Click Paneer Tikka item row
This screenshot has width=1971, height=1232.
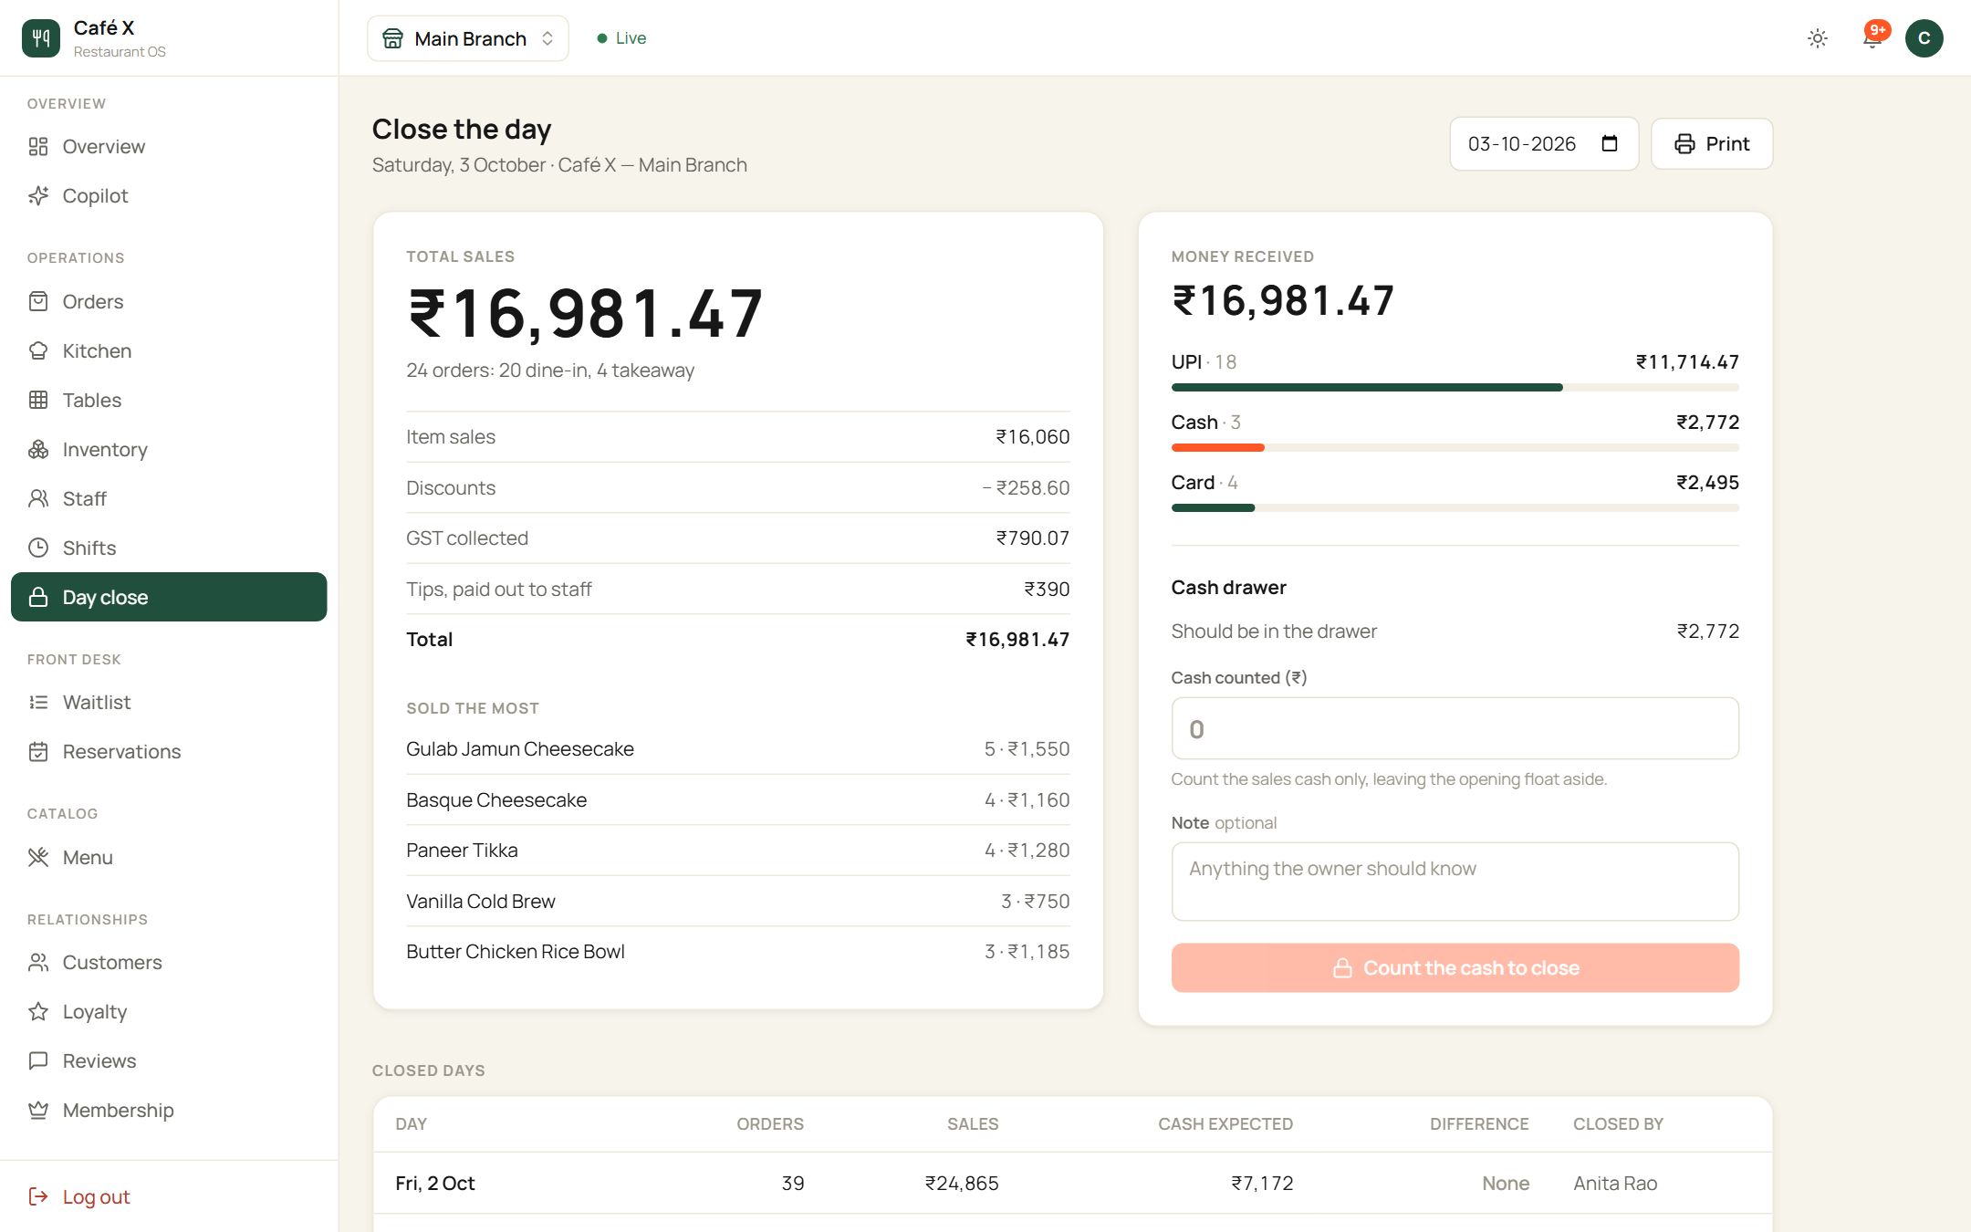pos(737,850)
